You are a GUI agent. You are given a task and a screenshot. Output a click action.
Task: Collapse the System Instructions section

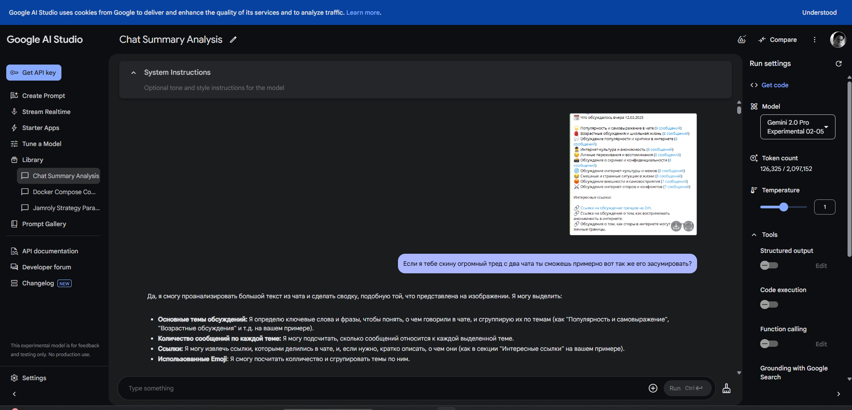(134, 73)
